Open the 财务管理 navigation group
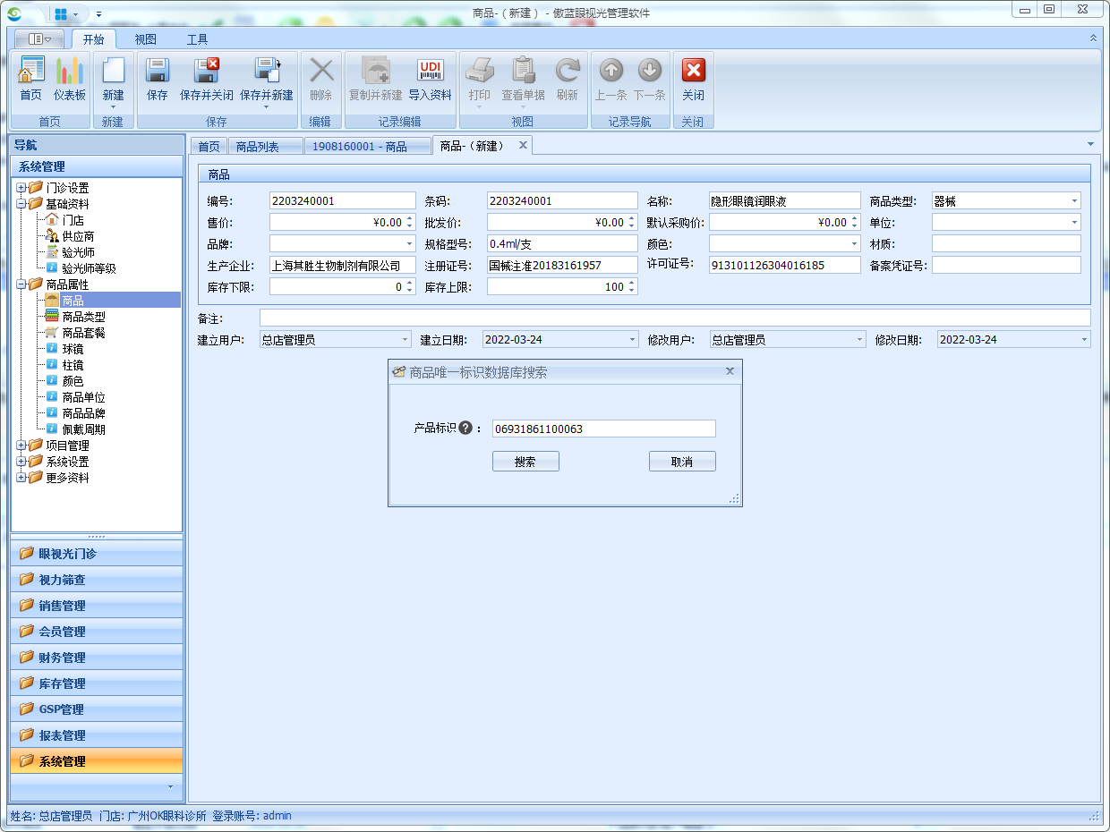This screenshot has width=1110, height=832. tap(97, 658)
